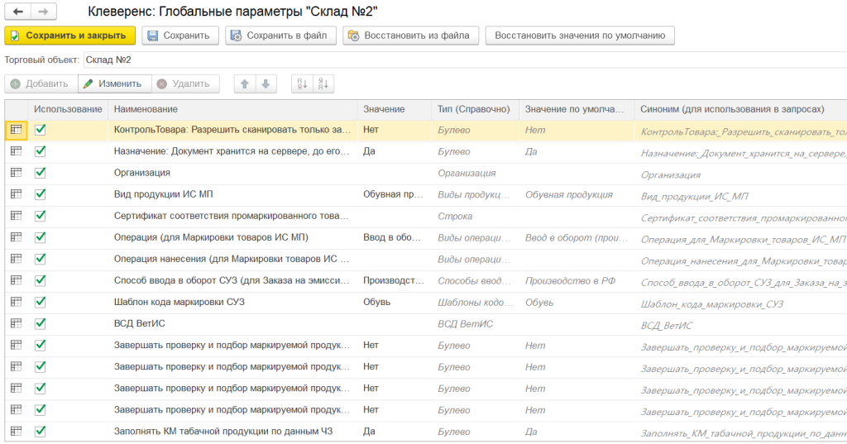Click the Сохранить button
This screenshot has width=847, height=444.
[180, 36]
